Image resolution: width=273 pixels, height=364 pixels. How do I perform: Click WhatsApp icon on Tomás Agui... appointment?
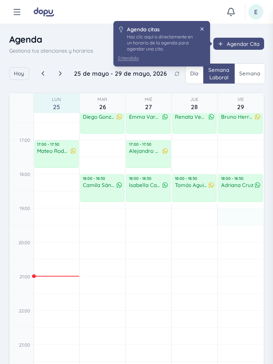click(x=211, y=185)
